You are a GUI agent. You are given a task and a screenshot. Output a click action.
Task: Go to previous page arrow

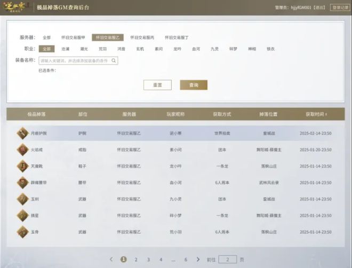[111, 259]
